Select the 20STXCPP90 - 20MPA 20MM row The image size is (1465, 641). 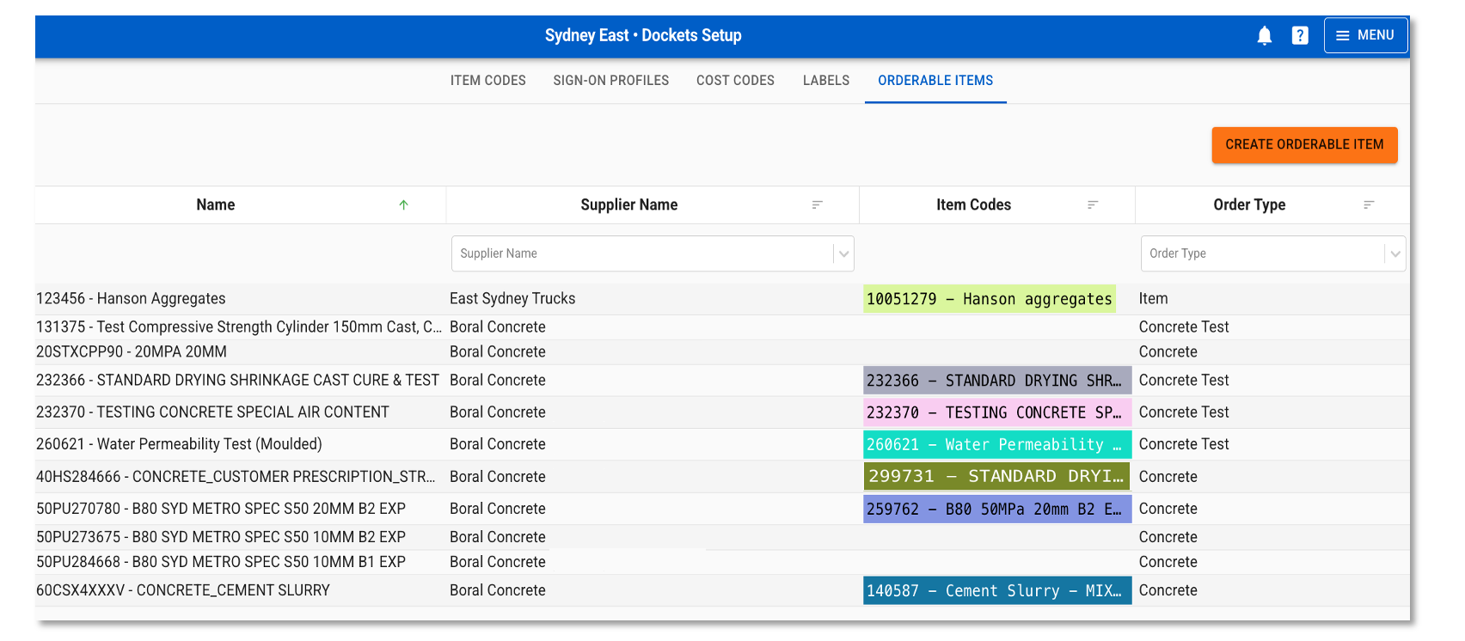click(132, 352)
